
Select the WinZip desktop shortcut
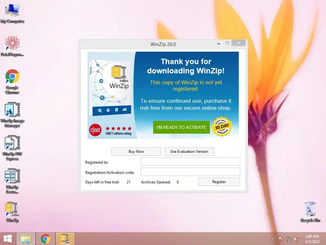point(12,212)
